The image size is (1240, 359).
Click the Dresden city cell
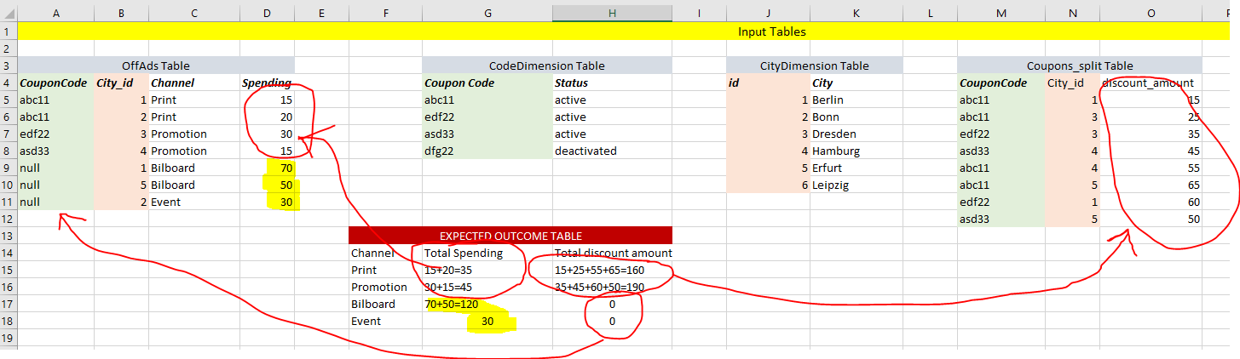tap(856, 134)
